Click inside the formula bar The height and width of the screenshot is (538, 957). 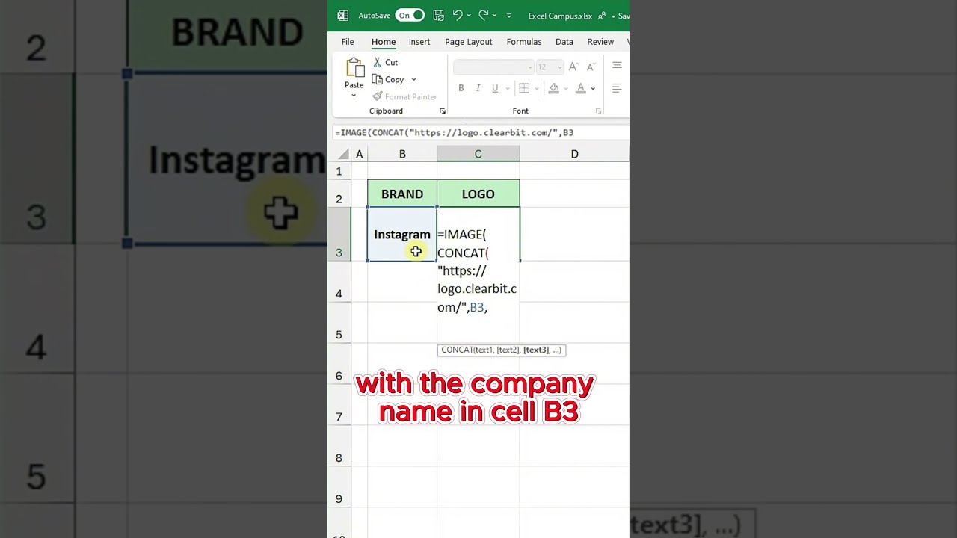tap(481, 132)
